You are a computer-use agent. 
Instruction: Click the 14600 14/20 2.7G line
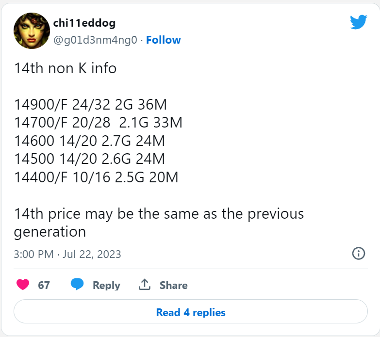90,141
